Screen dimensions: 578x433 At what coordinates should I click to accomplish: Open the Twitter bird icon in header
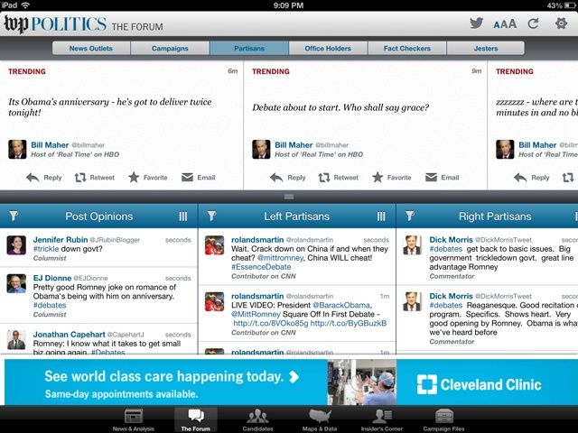[476, 23]
